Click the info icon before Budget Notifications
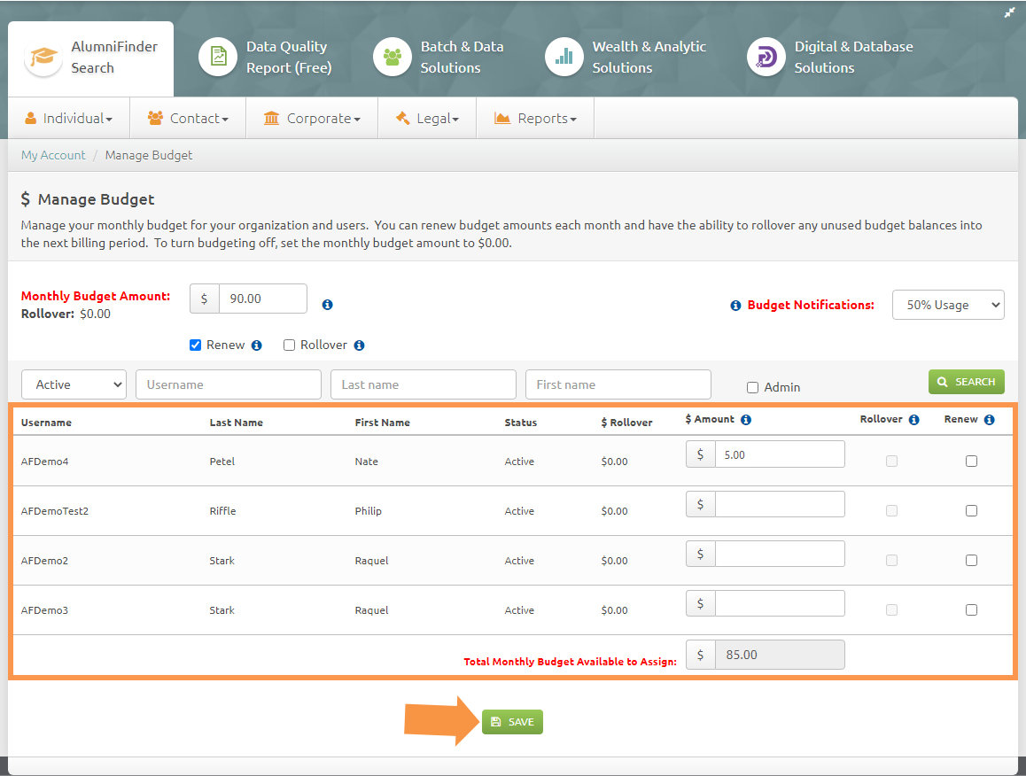 735,306
